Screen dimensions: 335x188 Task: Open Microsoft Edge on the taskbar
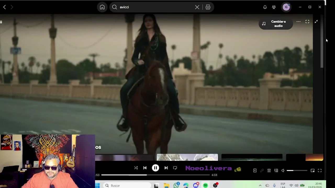coord(186,186)
